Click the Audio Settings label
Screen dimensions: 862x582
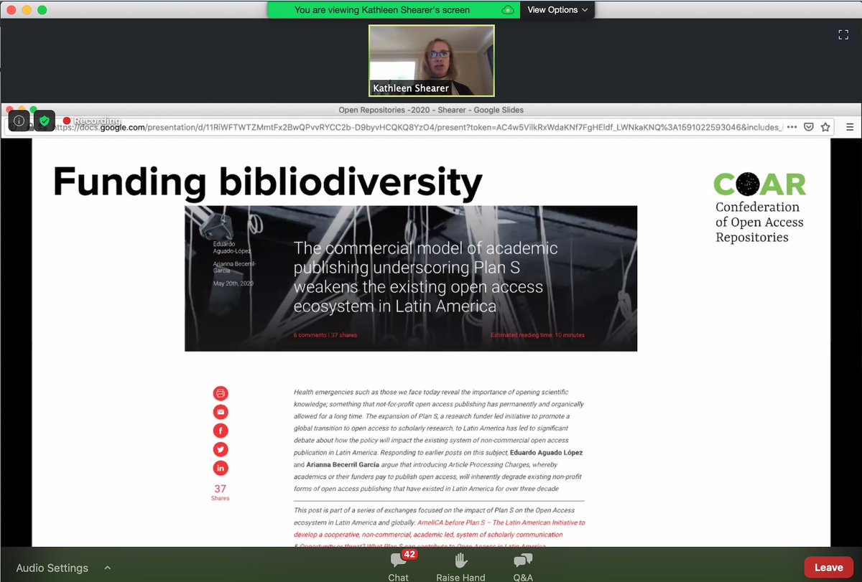click(x=52, y=568)
